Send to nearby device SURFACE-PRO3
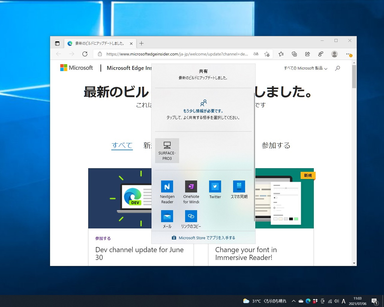 [x=167, y=151]
